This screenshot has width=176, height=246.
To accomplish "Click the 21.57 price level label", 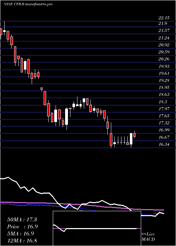I will (x=164, y=31).
